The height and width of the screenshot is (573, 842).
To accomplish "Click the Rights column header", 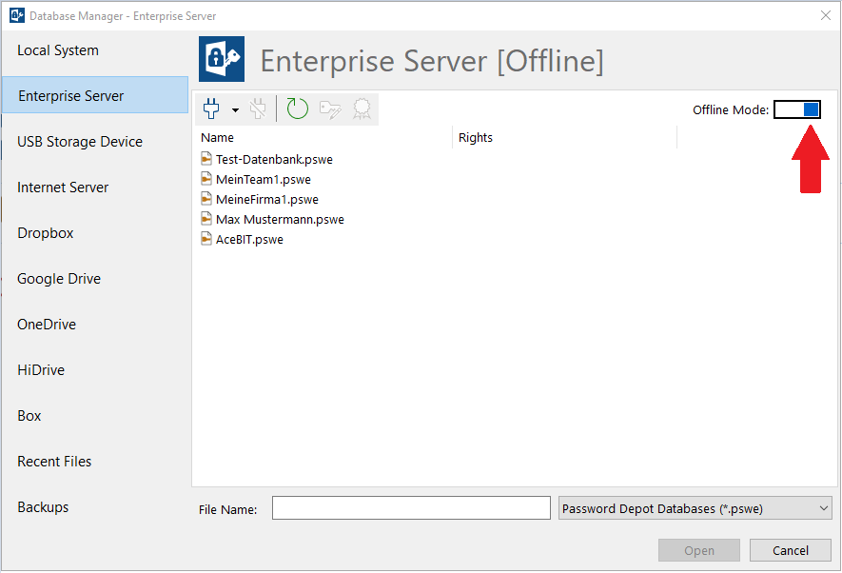I will click(476, 137).
